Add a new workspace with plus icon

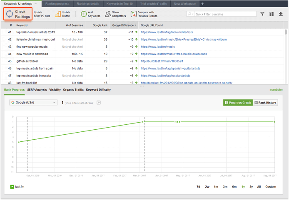(202, 4)
